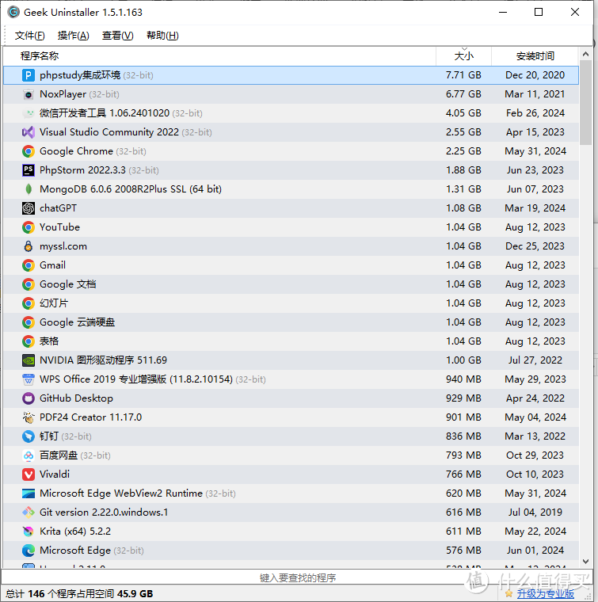598x602 pixels.
Task: Click the Krita (x64) 5.2.2 icon
Action: tap(28, 532)
